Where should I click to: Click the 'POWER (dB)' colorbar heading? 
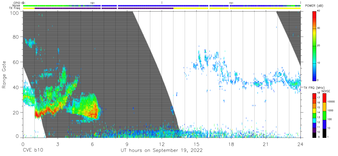tap(314, 6)
